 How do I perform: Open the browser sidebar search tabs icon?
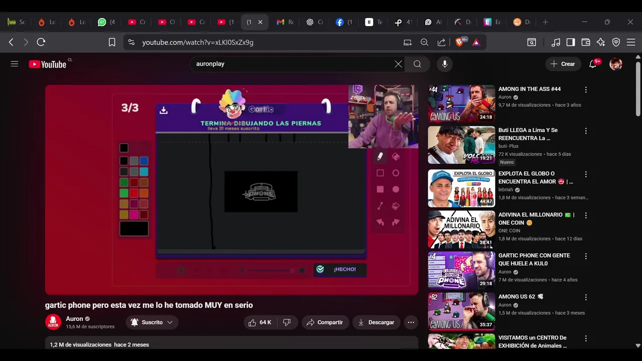tap(532, 42)
